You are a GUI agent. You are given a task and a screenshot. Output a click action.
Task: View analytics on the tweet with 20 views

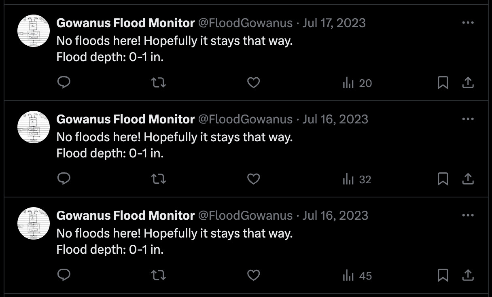(x=356, y=83)
